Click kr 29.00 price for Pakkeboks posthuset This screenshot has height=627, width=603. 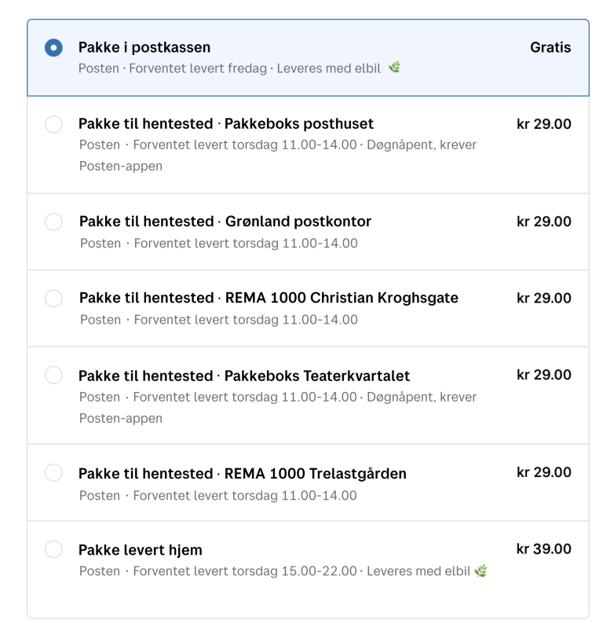543,123
